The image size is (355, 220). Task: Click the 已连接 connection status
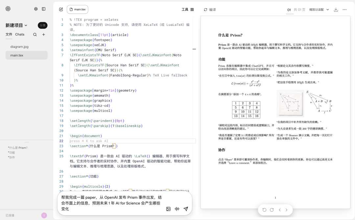[10, 215]
